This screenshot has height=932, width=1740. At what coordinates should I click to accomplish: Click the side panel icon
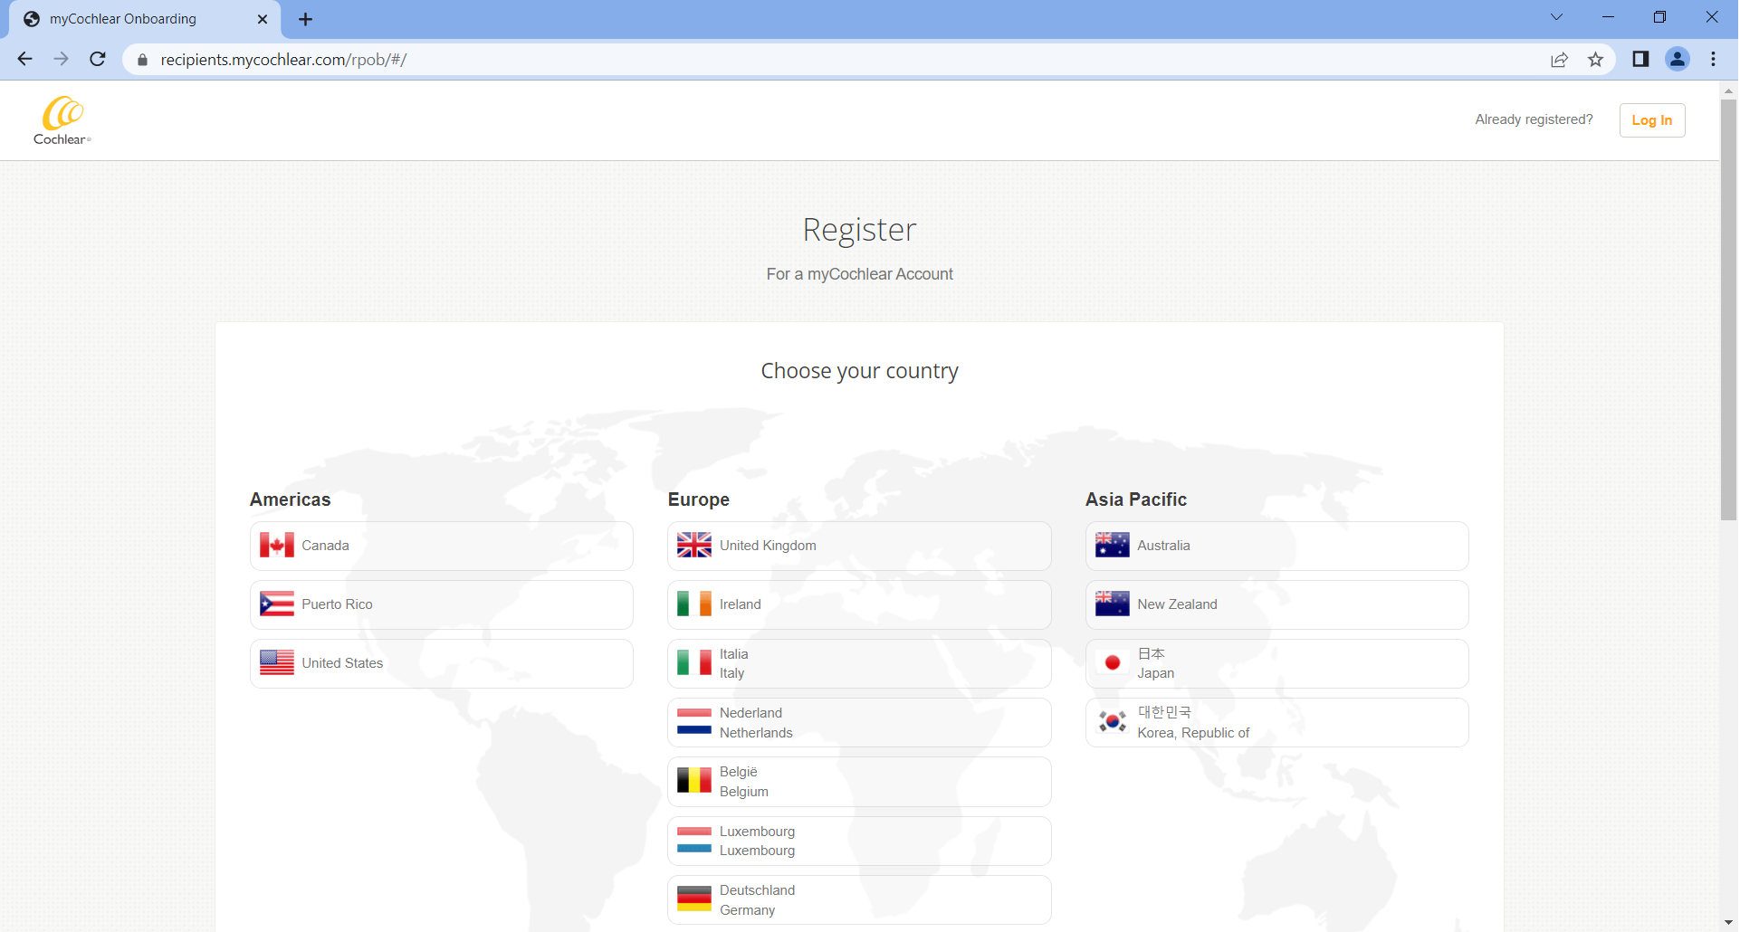click(x=1640, y=60)
